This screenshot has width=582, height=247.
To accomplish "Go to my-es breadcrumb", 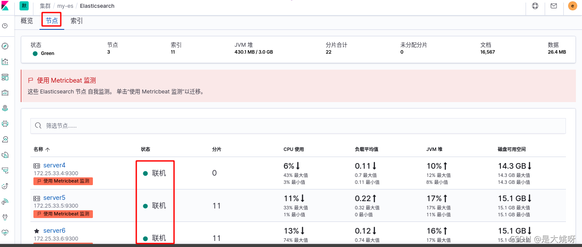I will coord(65,6).
